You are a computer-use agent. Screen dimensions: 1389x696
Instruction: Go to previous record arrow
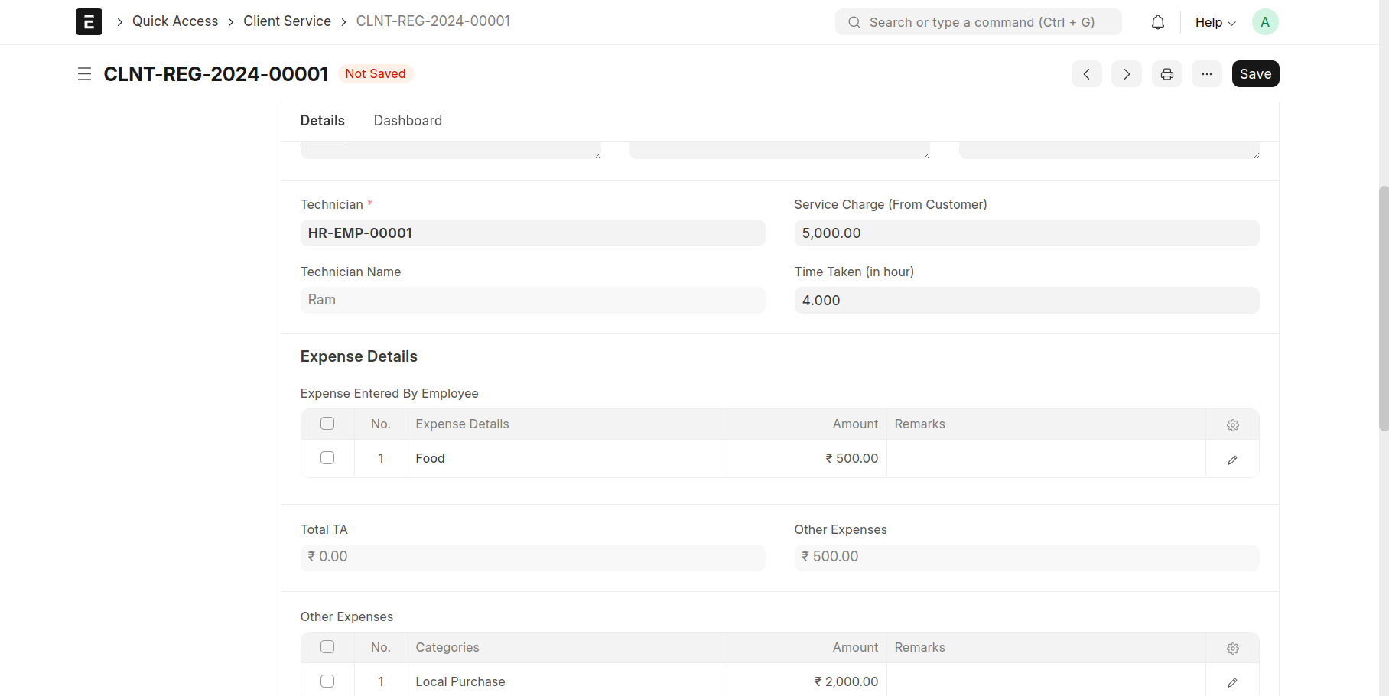pos(1086,74)
